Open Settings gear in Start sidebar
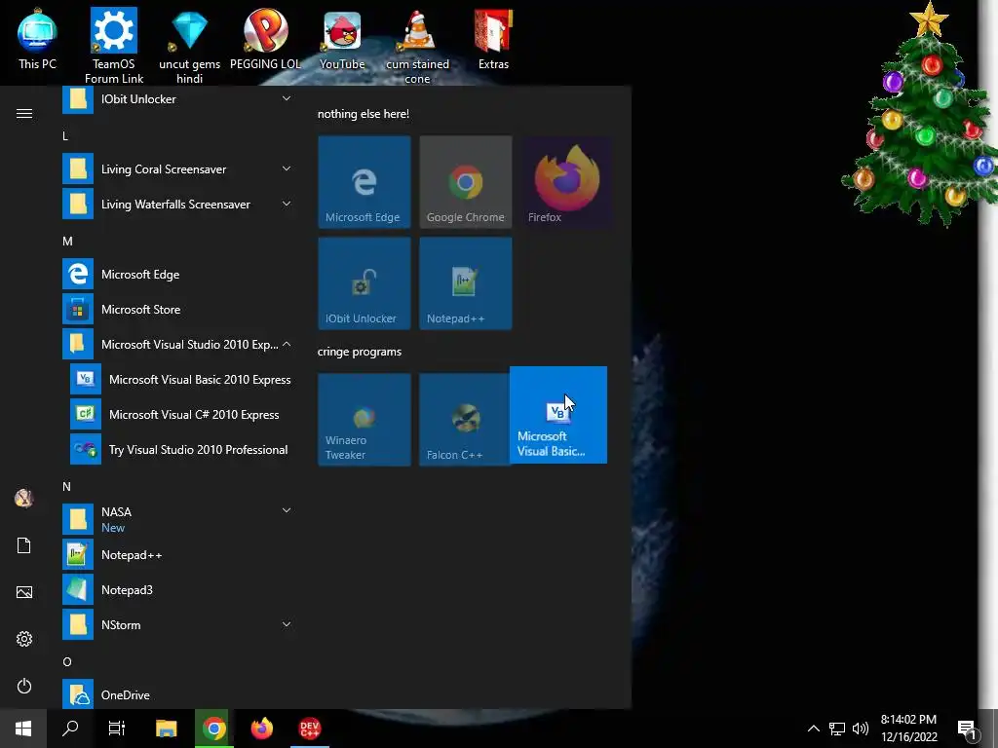Viewport: 998px width, 748px height. point(24,639)
